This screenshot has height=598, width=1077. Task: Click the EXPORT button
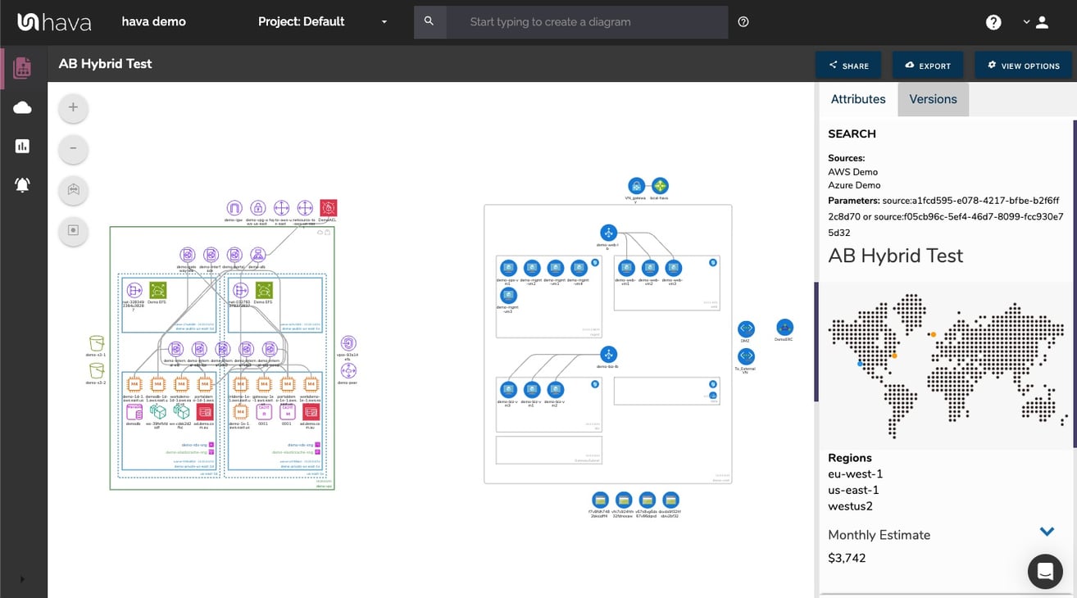click(x=928, y=65)
